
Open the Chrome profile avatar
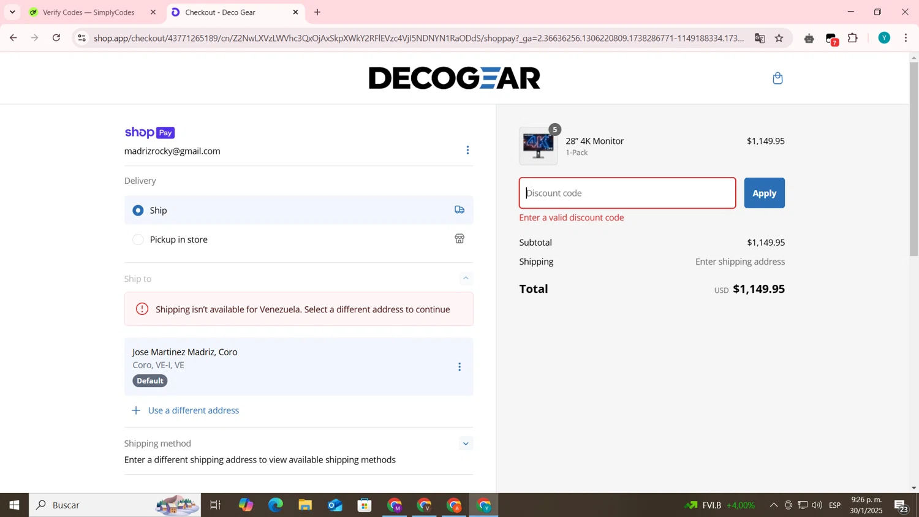[x=884, y=38]
